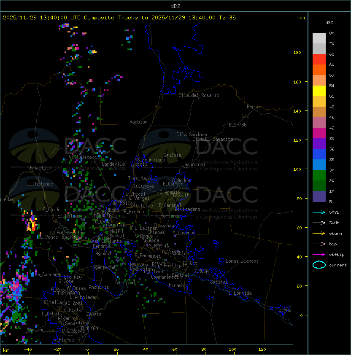Click the 'C_Guido' map label
Image resolution: width=351 pixels, height=355 pixels.
tap(51, 210)
